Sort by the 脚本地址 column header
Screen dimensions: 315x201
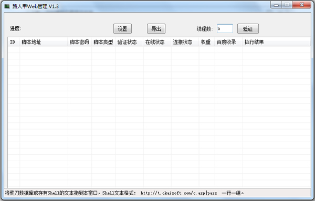pyautogui.click(x=44, y=42)
